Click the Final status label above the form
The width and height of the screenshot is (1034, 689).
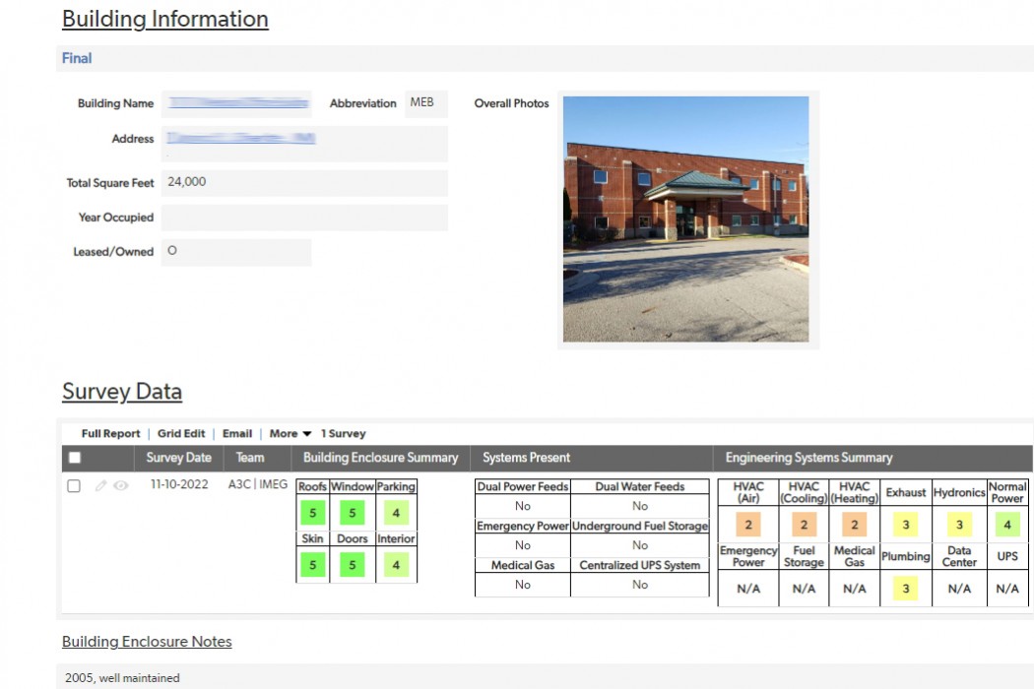[75, 58]
